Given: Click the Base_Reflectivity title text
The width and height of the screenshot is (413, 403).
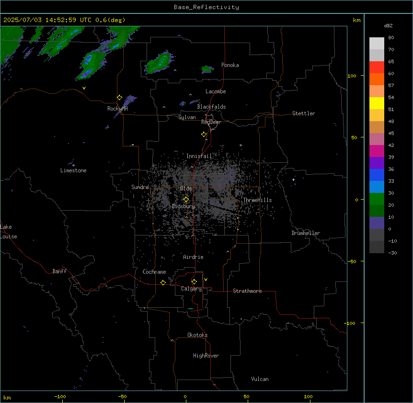Looking at the screenshot, I should 206,7.
